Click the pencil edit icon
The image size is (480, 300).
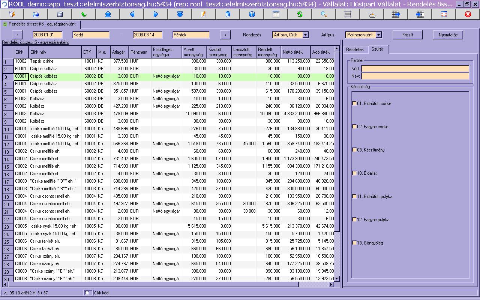click(204, 14)
